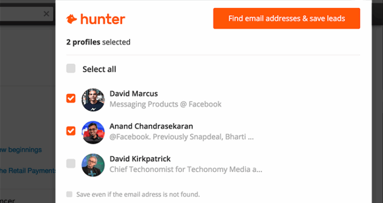This screenshot has height=203, width=383.
Task: Click Find email addresses & save leads
Action: click(x=287, y=19)
